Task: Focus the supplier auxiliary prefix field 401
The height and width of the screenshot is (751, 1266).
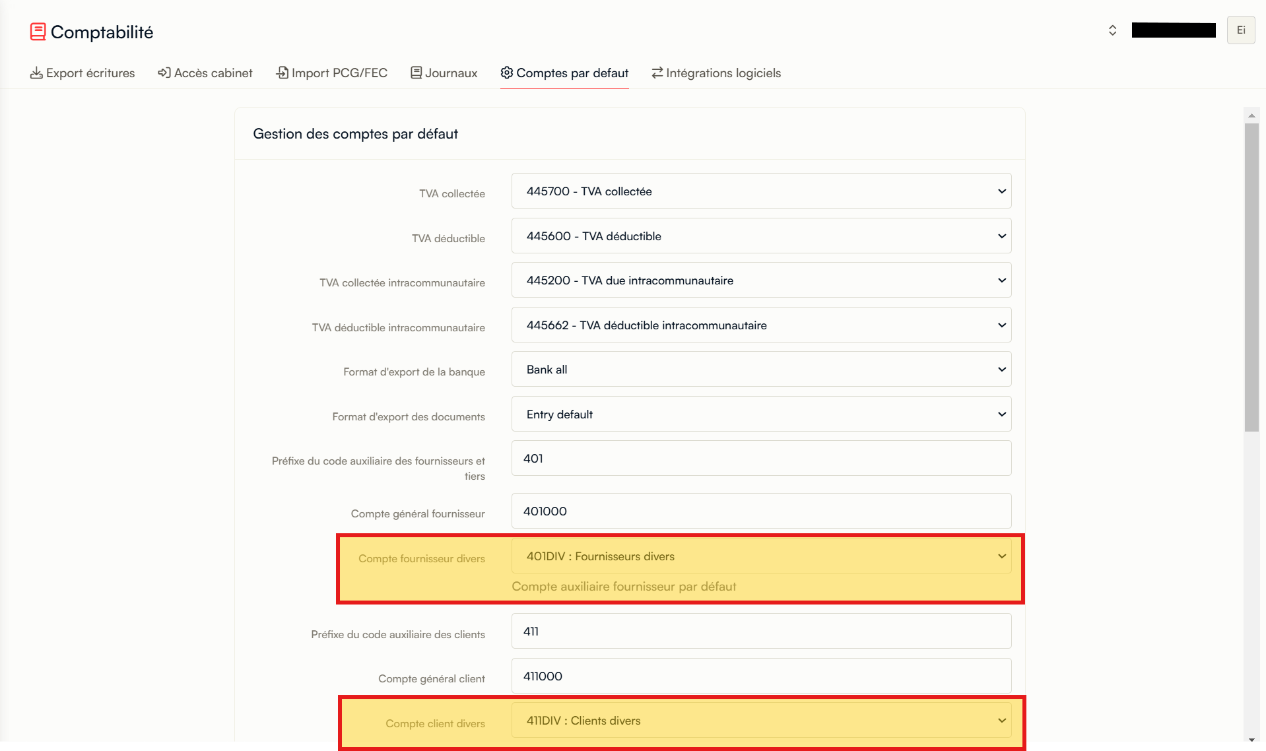Action: tap(760, 459)
